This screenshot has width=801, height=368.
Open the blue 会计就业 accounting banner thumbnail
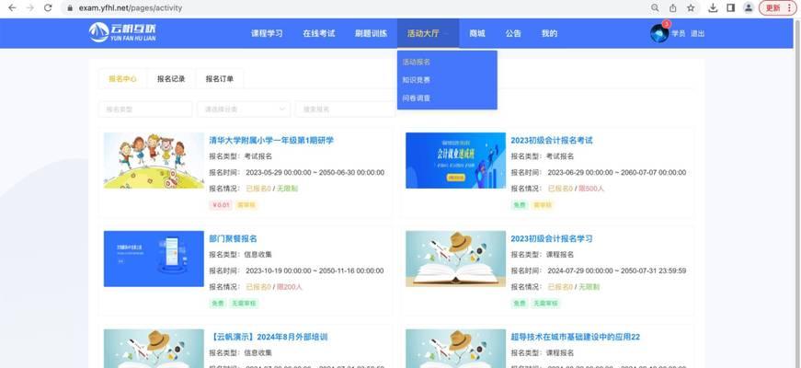click(x=455, y=160)
